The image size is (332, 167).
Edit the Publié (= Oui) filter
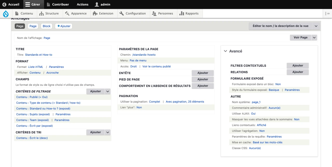point(32,97)
